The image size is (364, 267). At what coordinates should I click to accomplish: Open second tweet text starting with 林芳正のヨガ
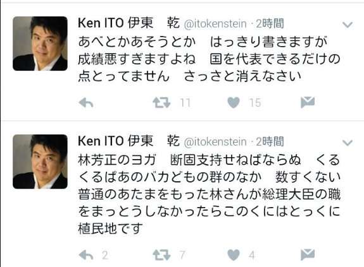coord(209,194)
